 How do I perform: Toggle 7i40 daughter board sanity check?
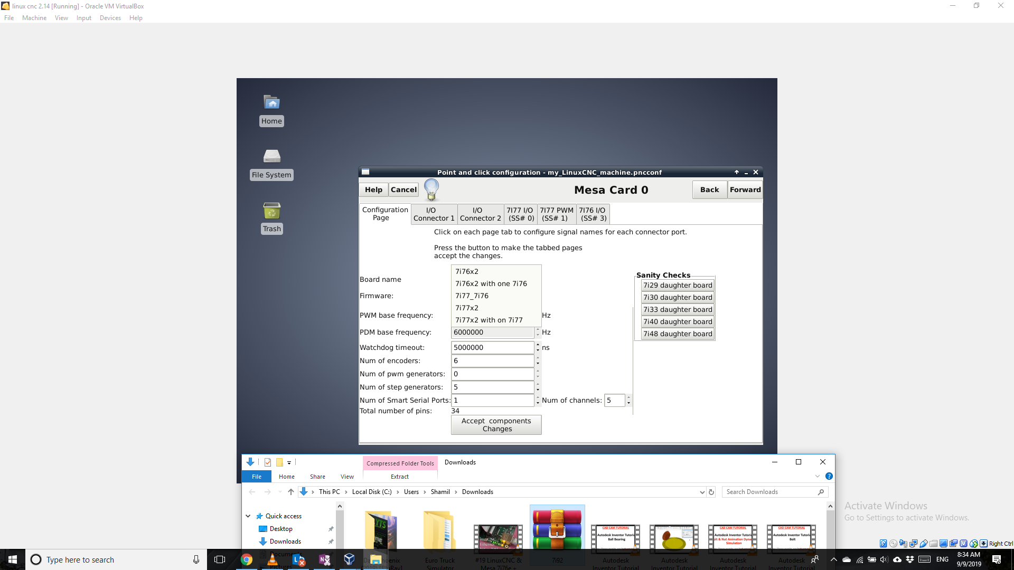678,321
